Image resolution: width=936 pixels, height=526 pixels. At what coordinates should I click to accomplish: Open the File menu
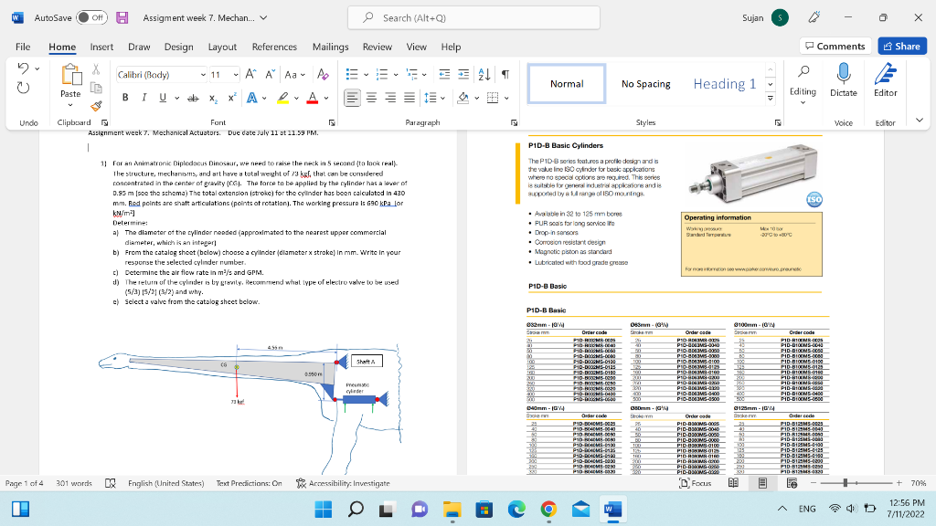click(23, 47)
